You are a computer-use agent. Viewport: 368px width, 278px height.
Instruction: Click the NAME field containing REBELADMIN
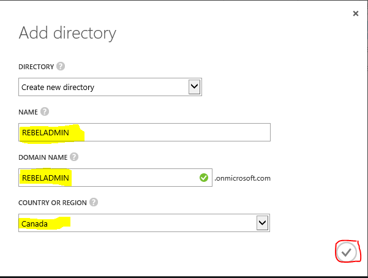pyautogui.click(x=145, y=132)
